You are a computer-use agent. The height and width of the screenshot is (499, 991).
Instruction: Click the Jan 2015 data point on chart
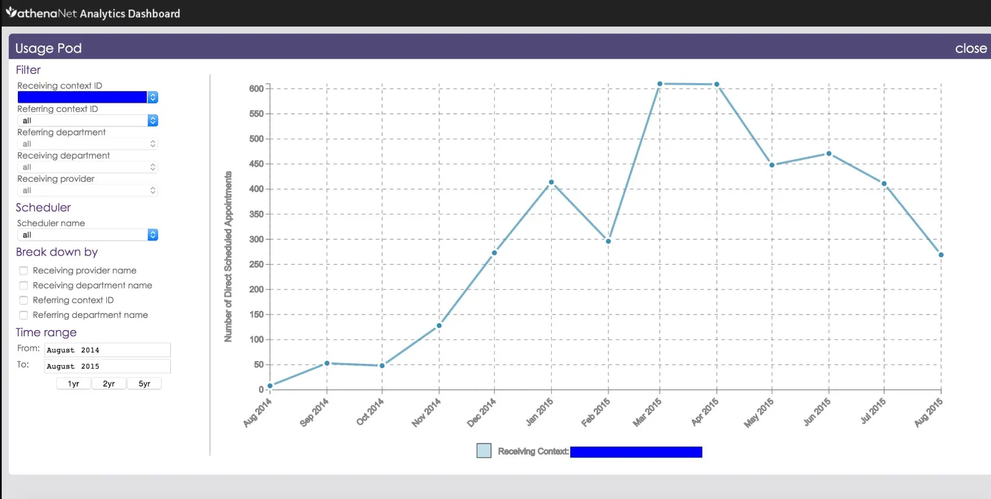pyautogui.click(x=551, y=182)
